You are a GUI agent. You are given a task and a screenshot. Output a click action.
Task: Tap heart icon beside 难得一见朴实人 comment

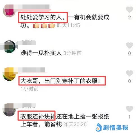pos(130,45)
